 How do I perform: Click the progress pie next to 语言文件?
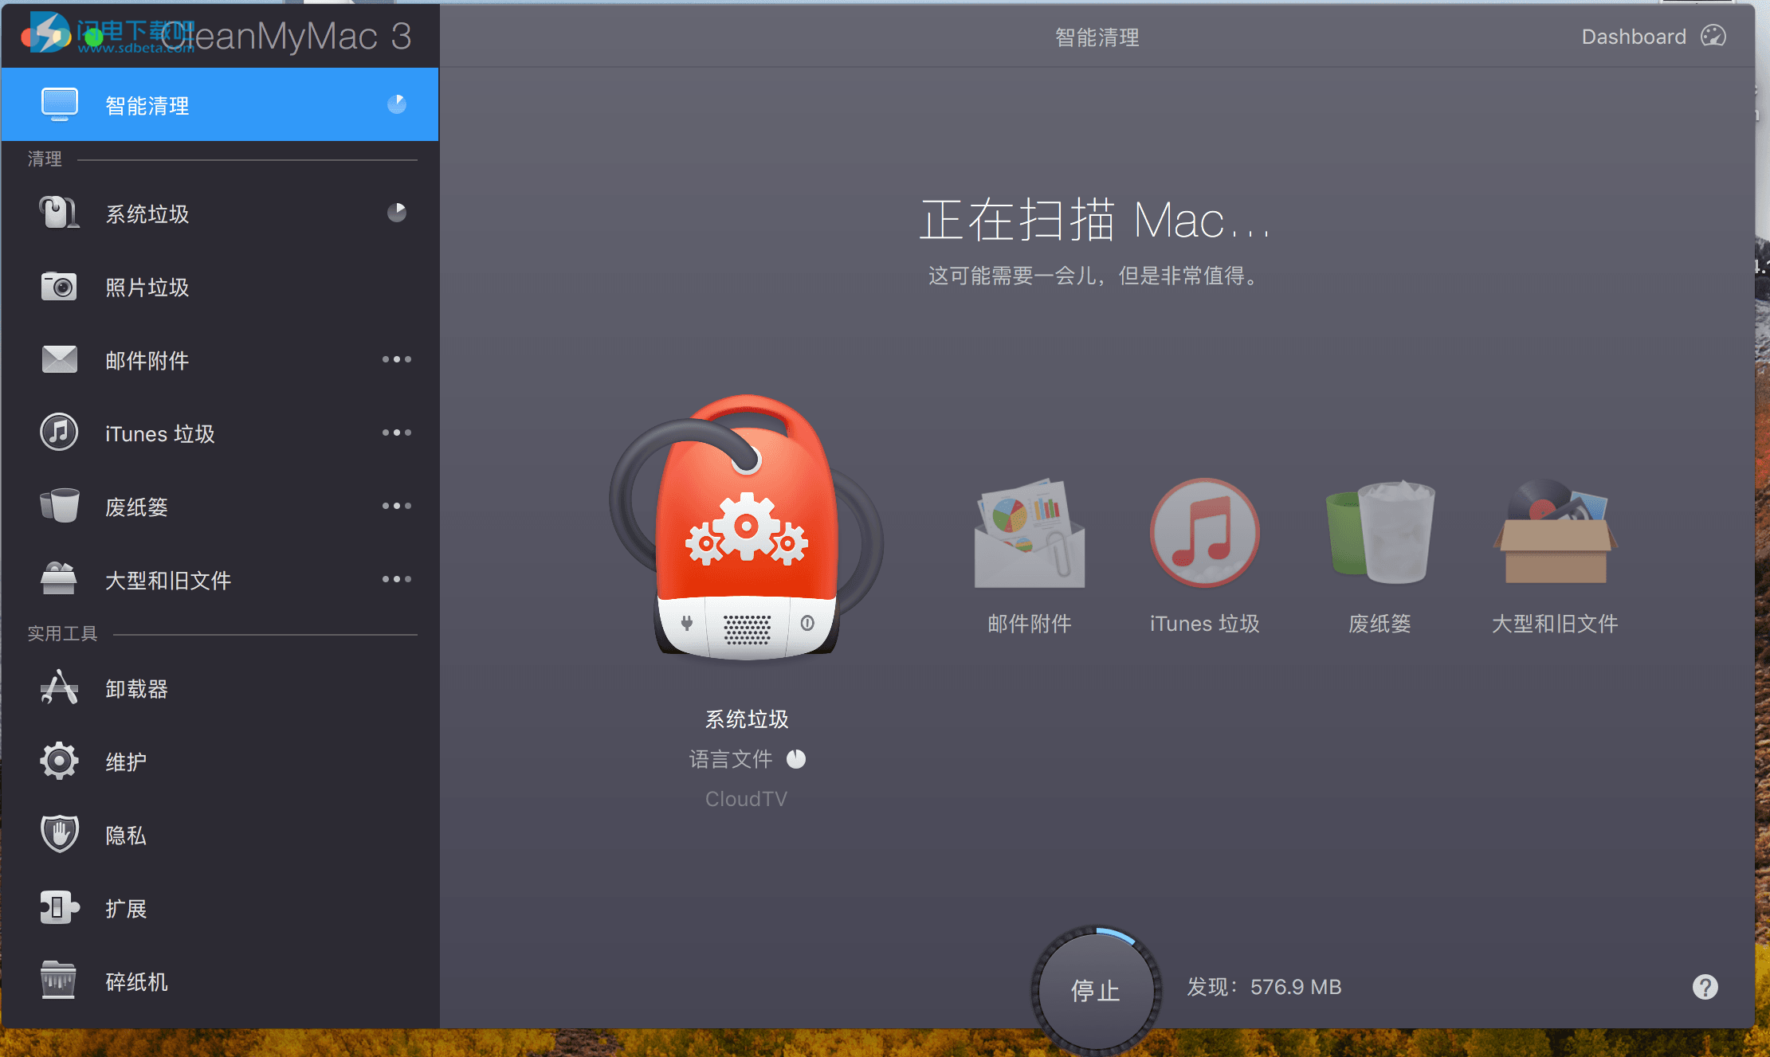pyautogui.click(x=796, y=758)
